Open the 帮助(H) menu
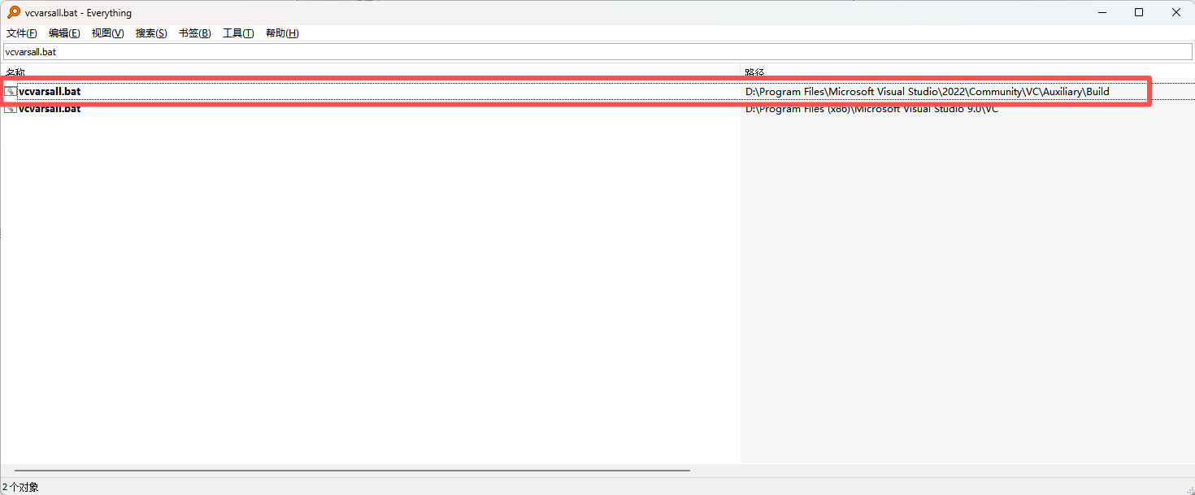The width and height of the screenshot is (1195, 495). [x=282, y=33]
